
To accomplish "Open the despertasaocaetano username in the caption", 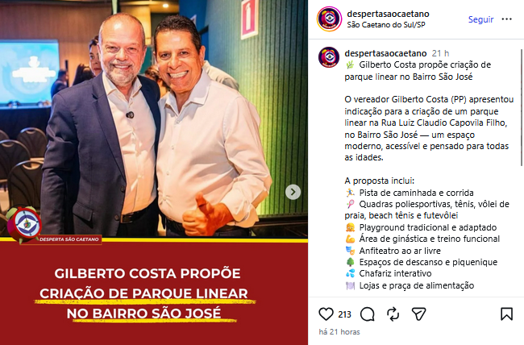I will (385, 53).
